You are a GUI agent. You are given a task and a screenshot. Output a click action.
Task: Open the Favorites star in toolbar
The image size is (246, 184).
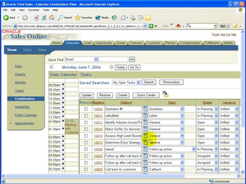click(x=84, y=18)
